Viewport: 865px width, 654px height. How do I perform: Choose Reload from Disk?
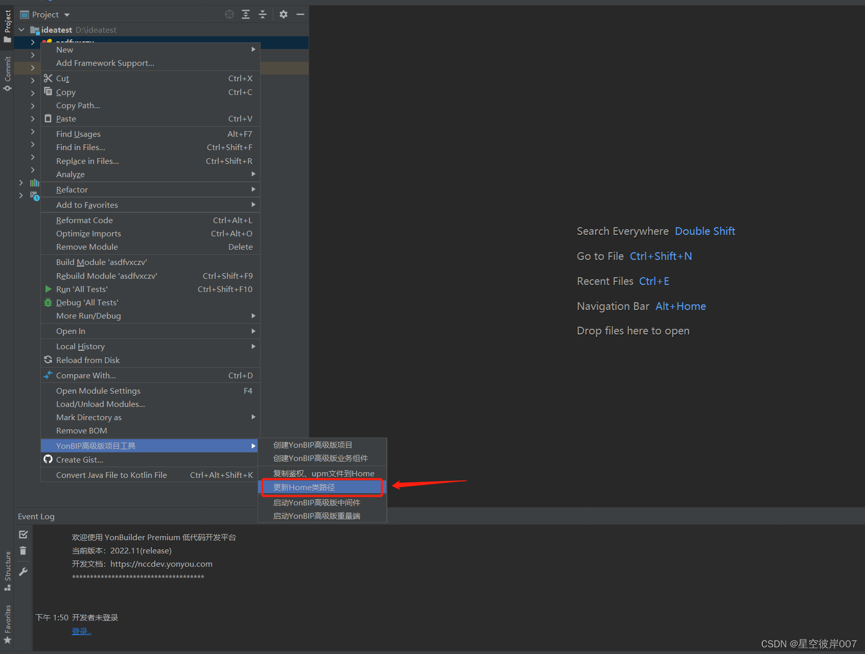(150, 360)
